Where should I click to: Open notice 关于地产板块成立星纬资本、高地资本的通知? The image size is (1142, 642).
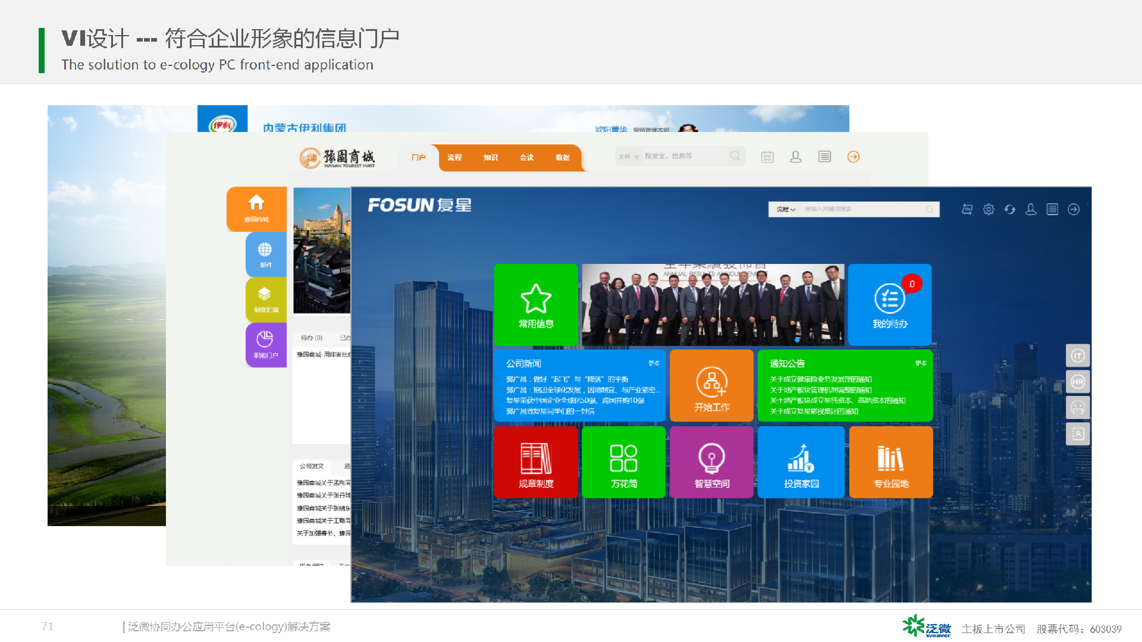click(x=837, y=401)
